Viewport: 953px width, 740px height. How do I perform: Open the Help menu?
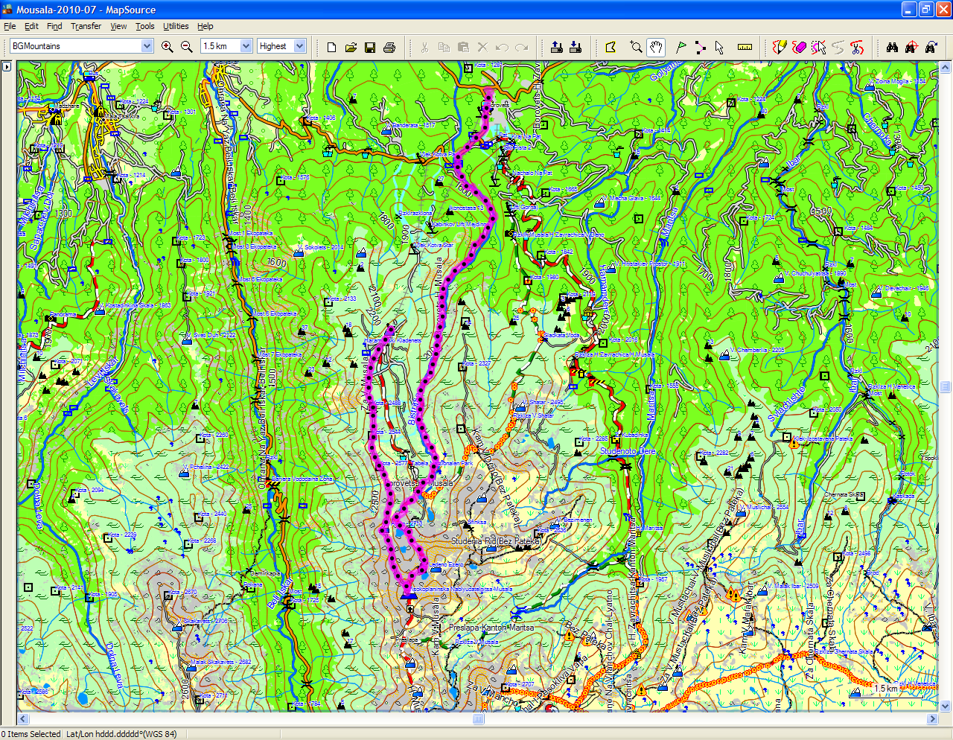205,26
